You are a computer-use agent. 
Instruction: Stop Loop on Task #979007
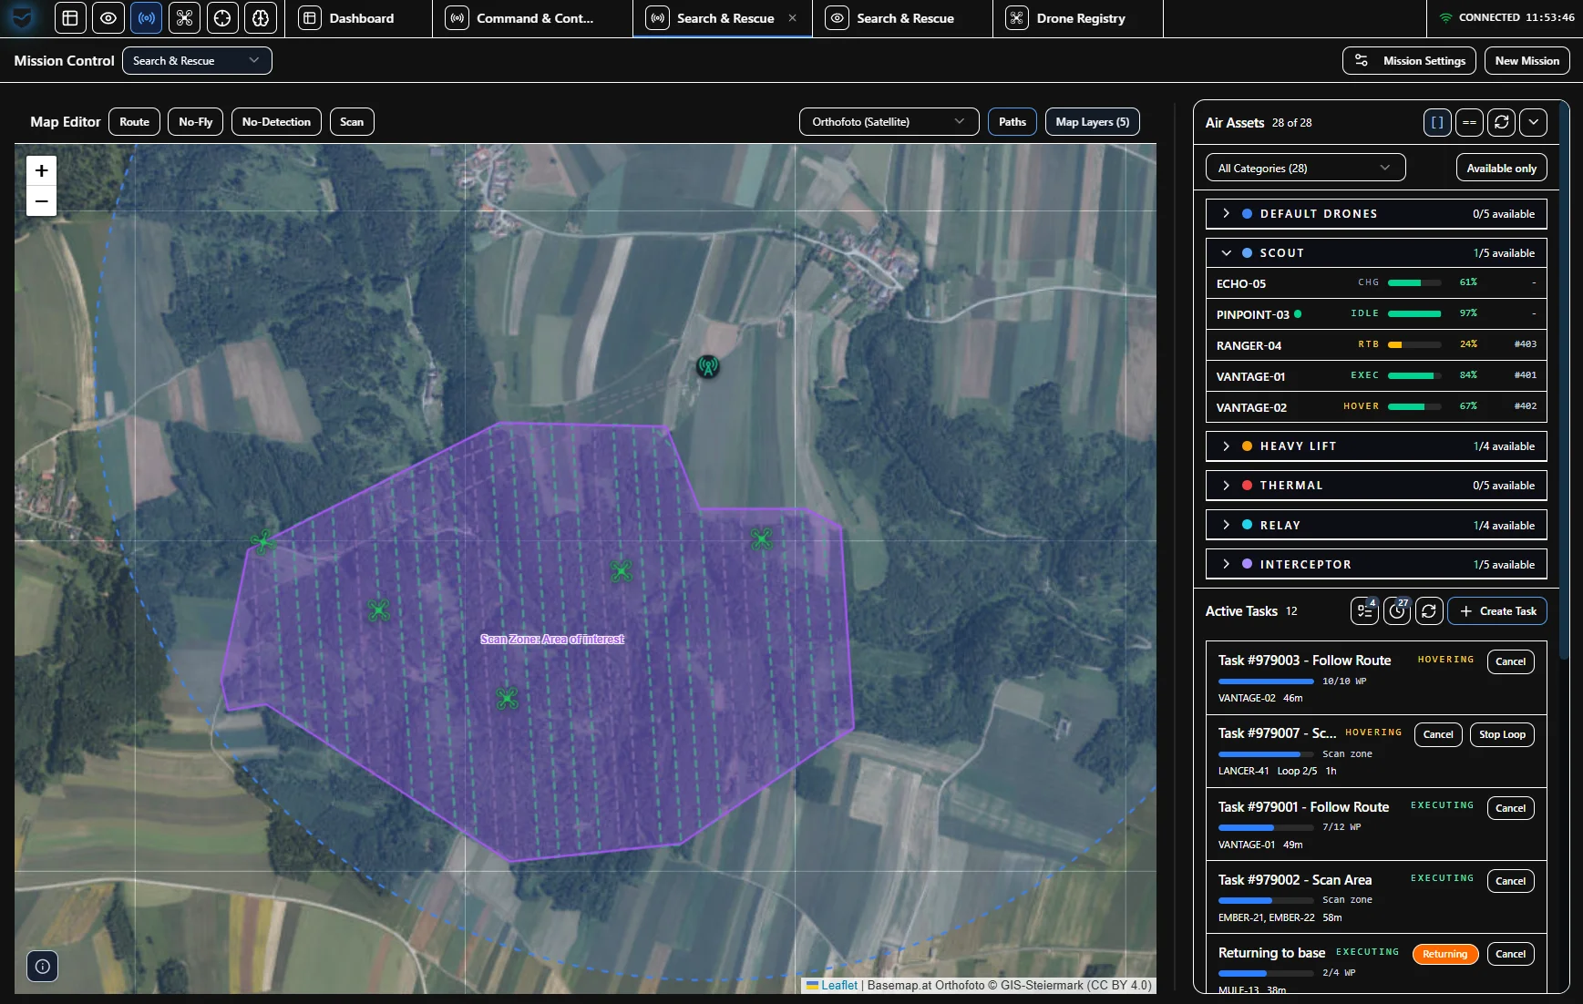[x=1502, y=734]
